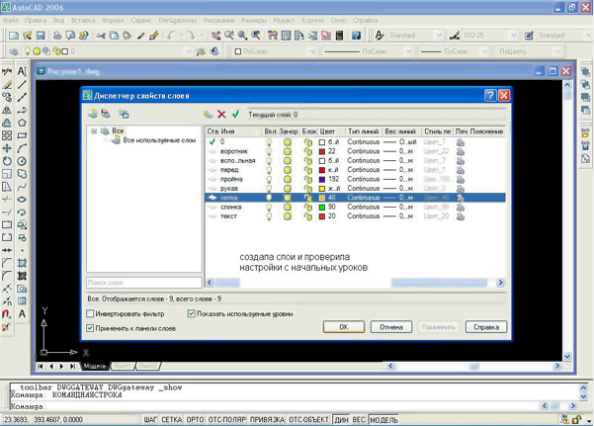Image resolution: width=594 pixels, height=426 pixels.
Task: Open the 'Рисование' menu
Action: (218, 20)
